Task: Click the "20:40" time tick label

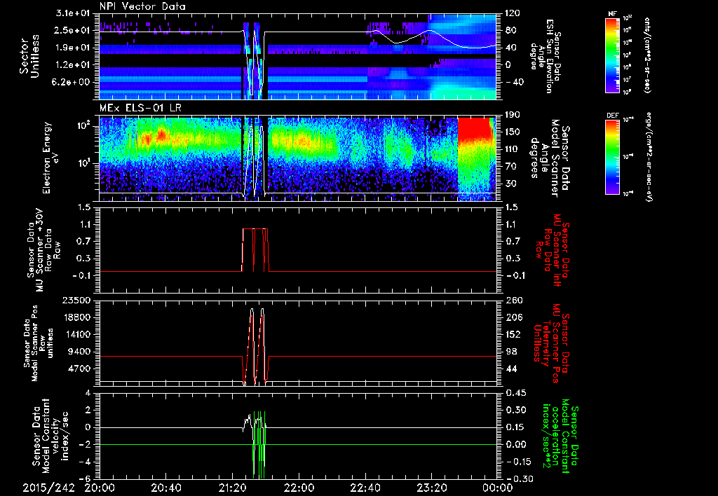Action: tap(167, 488)
